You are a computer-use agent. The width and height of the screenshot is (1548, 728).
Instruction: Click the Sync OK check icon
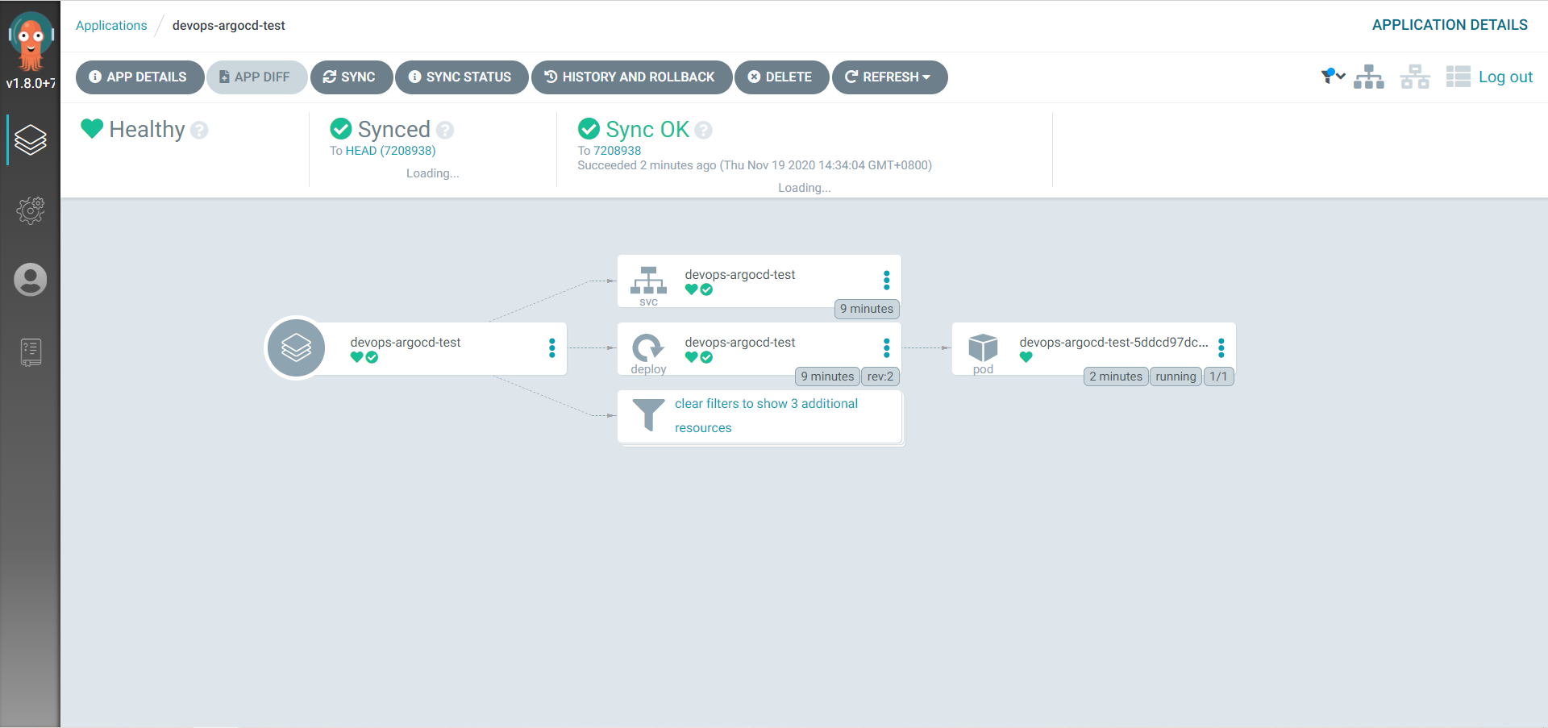tap(589, 129)
